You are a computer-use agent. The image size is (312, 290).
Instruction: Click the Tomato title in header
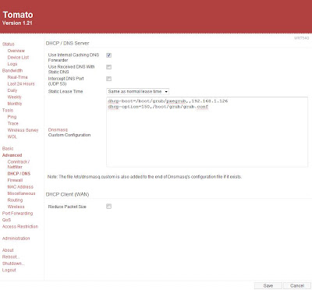click(x=18, y=15)
